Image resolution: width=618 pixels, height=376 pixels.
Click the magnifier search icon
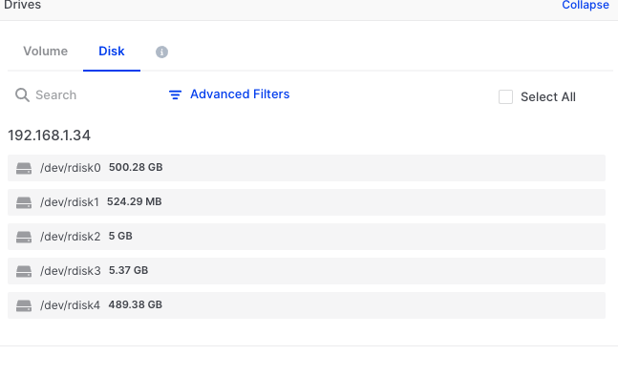pyautogui.click(x=22, y=94)
